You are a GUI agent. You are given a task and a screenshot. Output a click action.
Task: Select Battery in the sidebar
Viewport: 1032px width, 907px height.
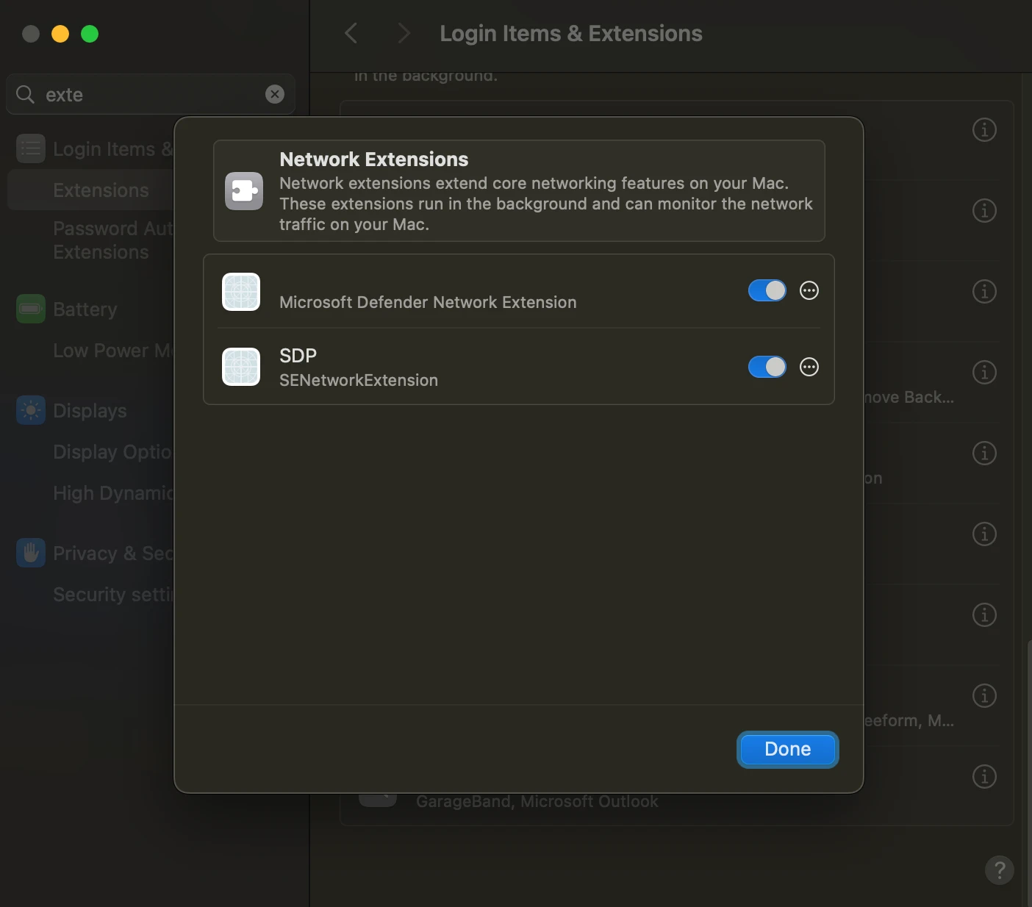(x=85, y=309)
